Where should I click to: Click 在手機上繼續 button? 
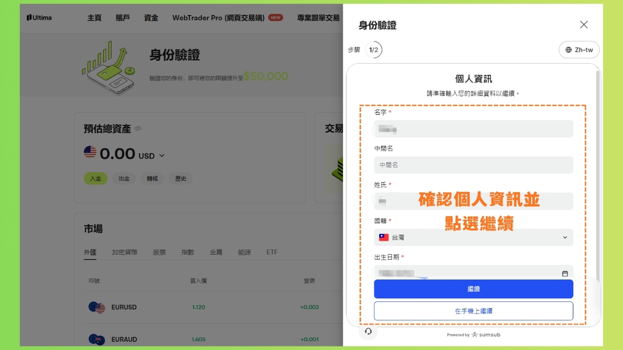click(473, 311)
